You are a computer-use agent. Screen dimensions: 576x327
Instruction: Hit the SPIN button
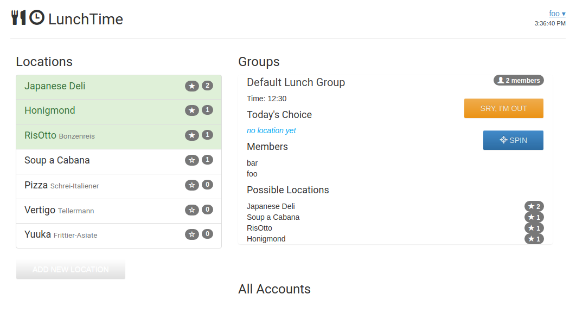tap(513, 140)
